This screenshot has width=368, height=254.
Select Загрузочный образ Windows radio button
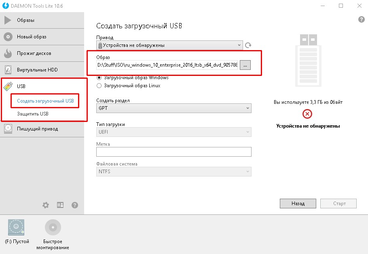[99, 78]
